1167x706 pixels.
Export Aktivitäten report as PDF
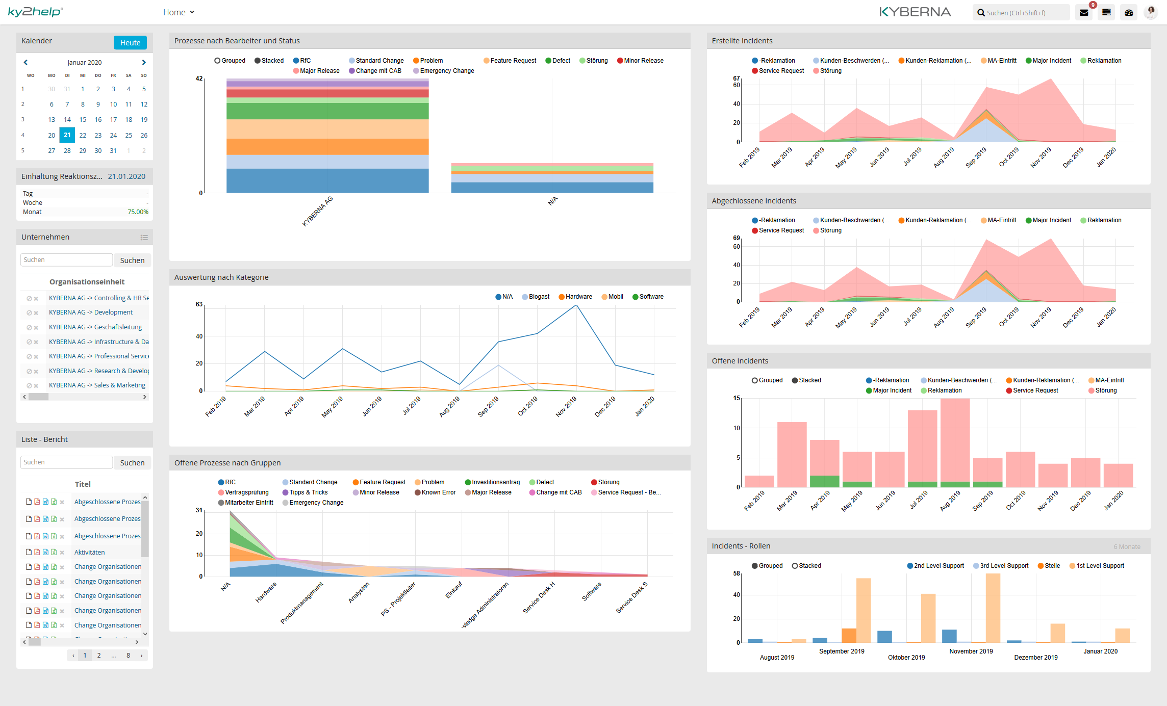tap(37, 552)
